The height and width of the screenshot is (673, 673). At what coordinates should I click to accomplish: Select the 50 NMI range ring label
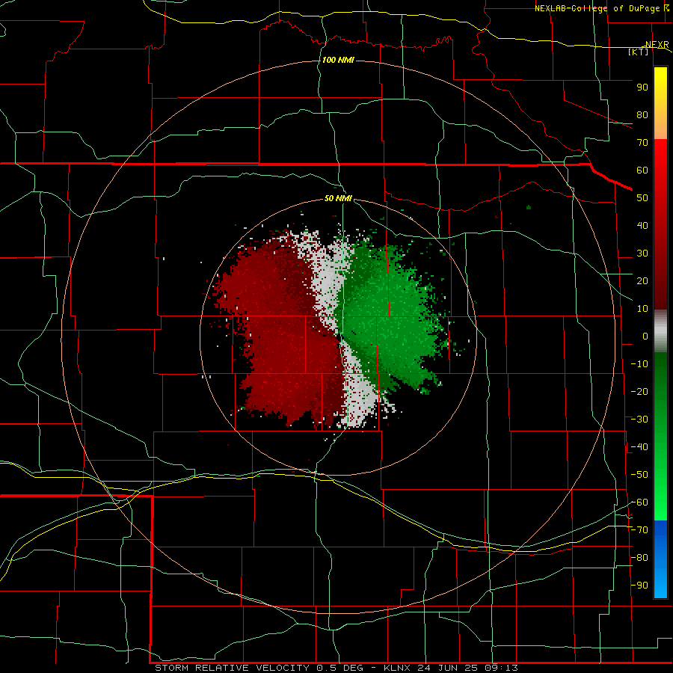pos(338,198)
